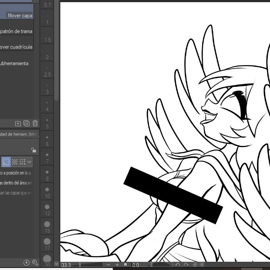Toggle the tool property lock icon

[x=33, y=150]
